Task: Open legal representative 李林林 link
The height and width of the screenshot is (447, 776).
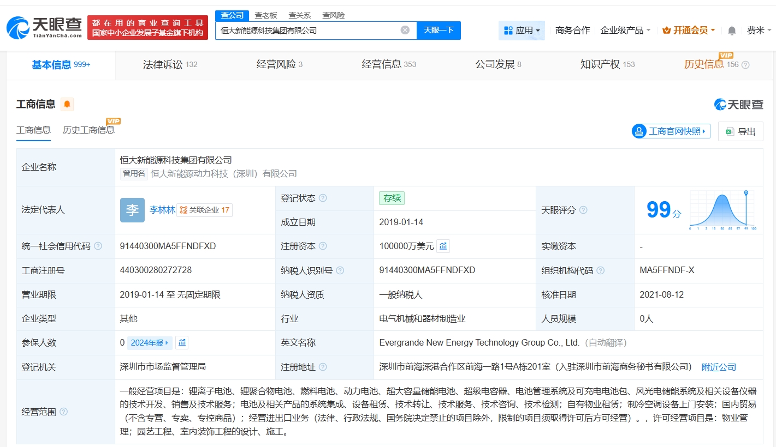Action: [162, 210]
